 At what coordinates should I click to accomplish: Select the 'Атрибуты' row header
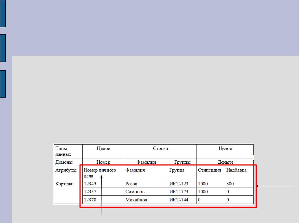point(68,173)
